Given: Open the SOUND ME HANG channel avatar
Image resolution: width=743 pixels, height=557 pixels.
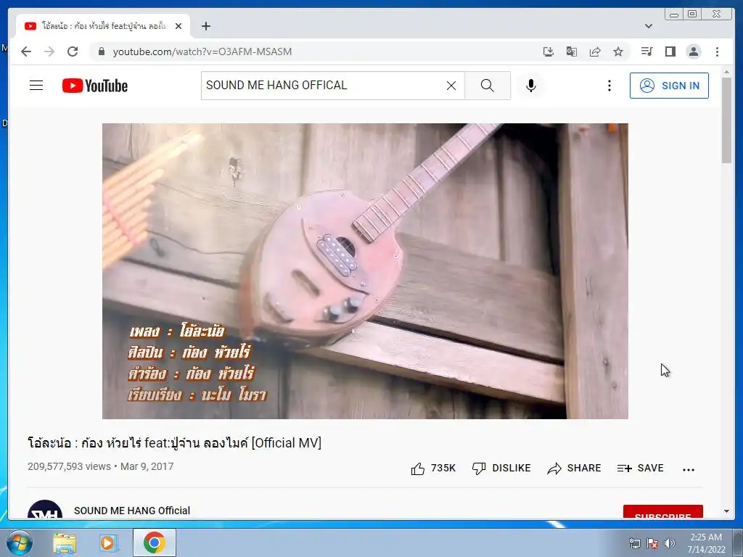Looking at the screenshot, I should 45,509.
